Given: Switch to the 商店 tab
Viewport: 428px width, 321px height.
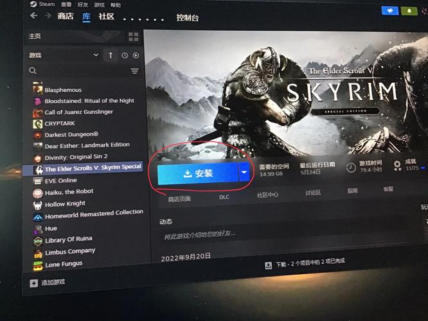Looking at the screenshot, I should pyautogui.click(x=66, y=16).
